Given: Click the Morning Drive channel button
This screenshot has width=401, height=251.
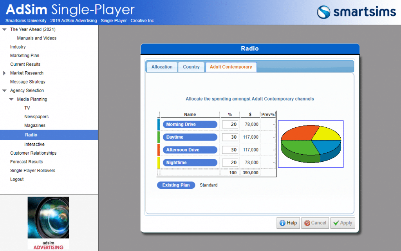Looking at the screenshot, I should [x=190, y=124].
